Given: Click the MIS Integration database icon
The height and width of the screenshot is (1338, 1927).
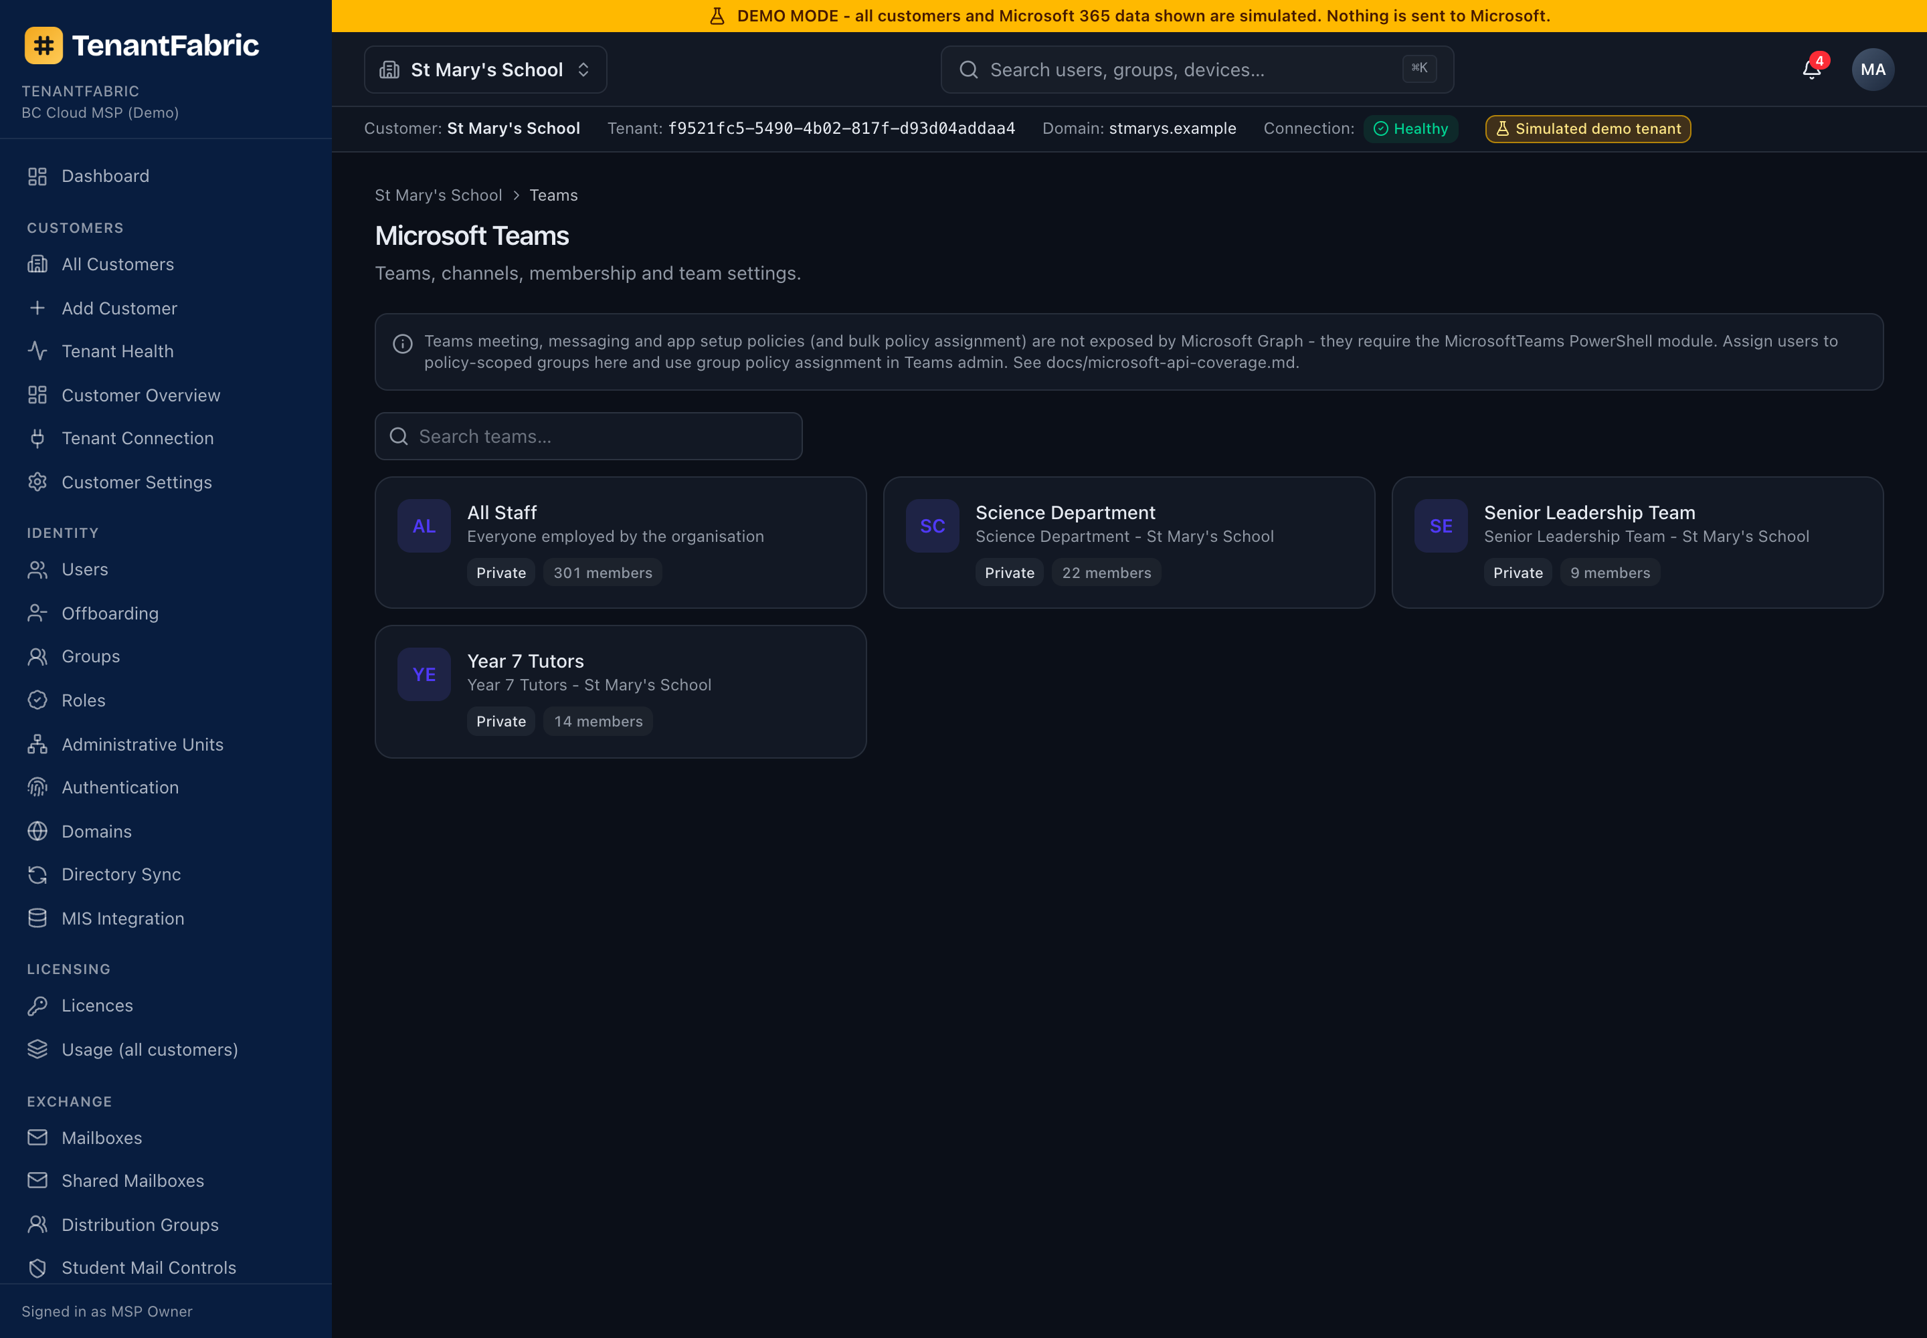Looking at the screenshot, I should click(x=37, y=918).
